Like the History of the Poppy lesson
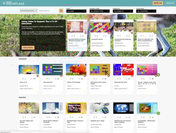 tap(70, 79)
